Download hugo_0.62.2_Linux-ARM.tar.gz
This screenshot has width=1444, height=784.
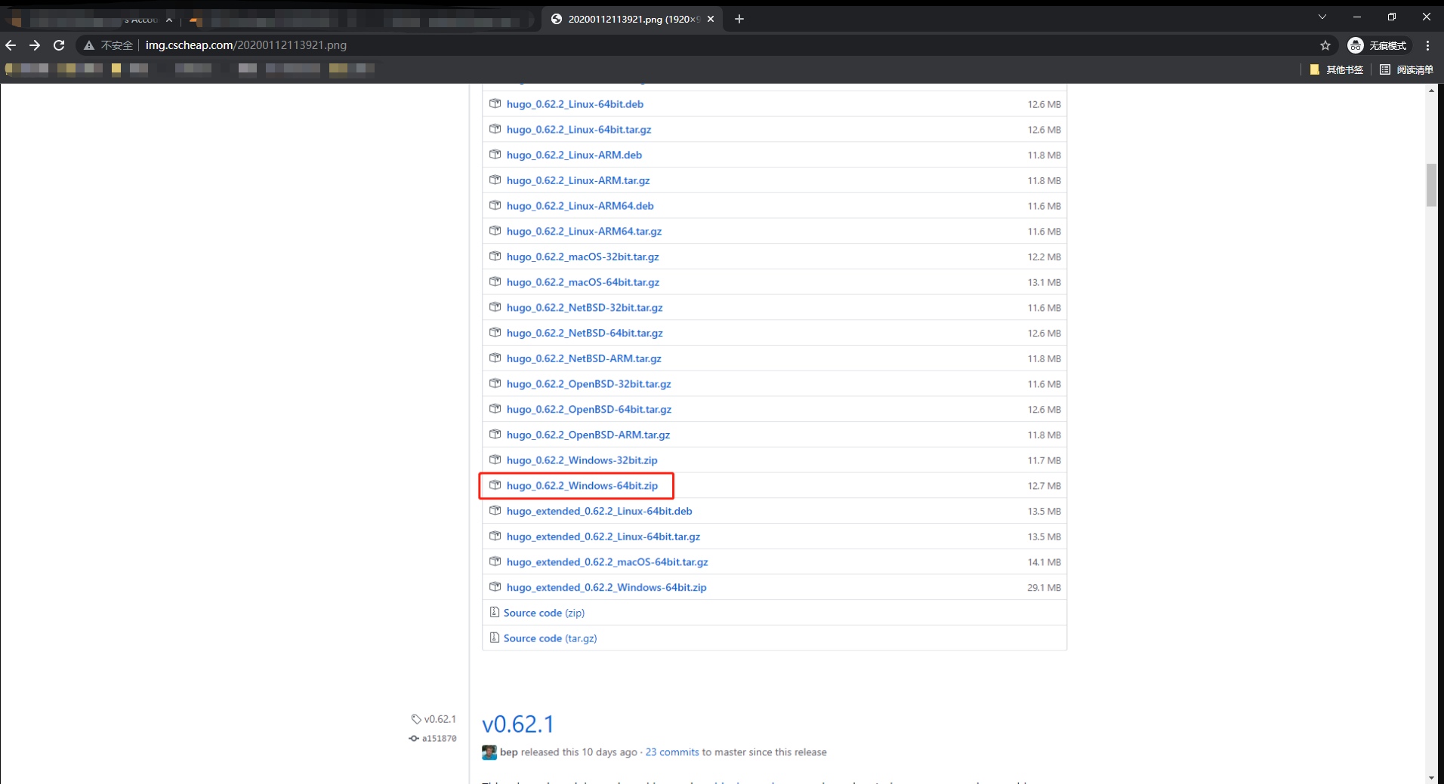578,180
